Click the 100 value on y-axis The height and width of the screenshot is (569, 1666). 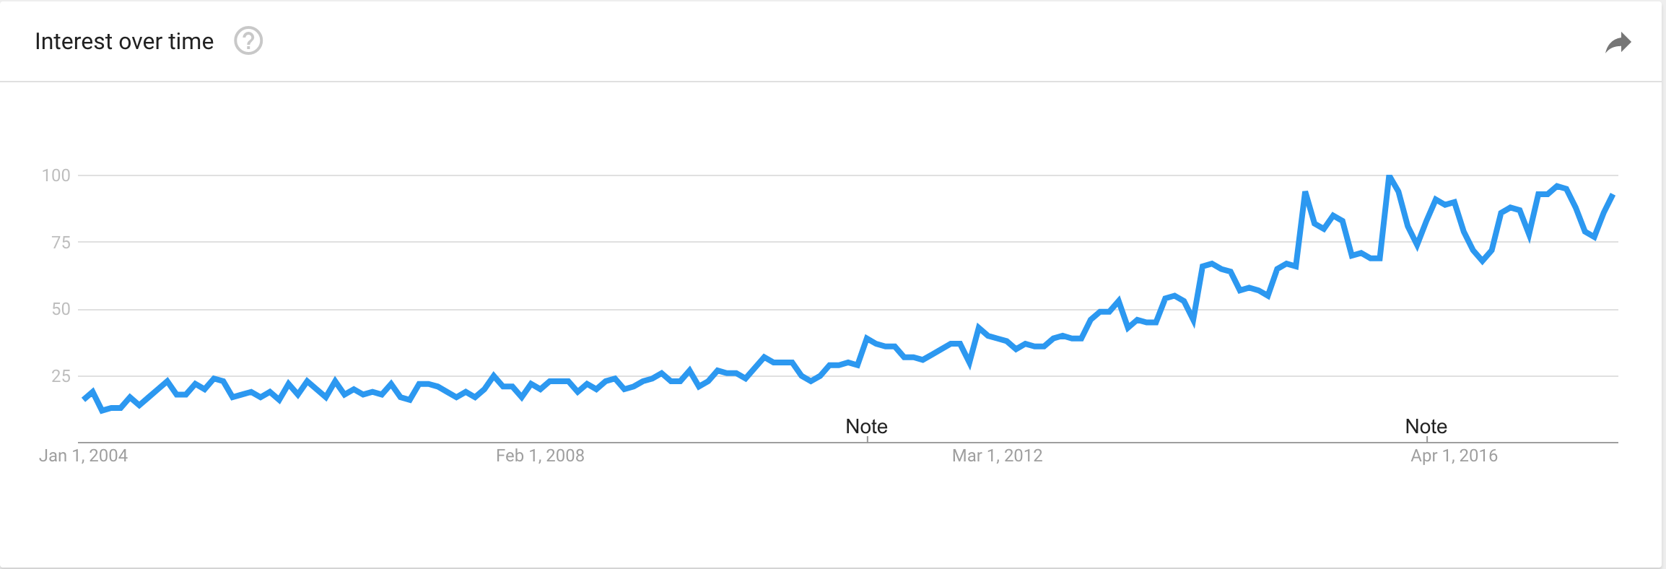pyautogui.click(x=56, y=175)
